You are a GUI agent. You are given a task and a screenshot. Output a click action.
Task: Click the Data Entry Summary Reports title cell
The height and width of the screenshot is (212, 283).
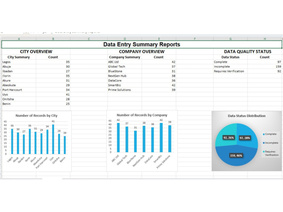click(142, 44)
